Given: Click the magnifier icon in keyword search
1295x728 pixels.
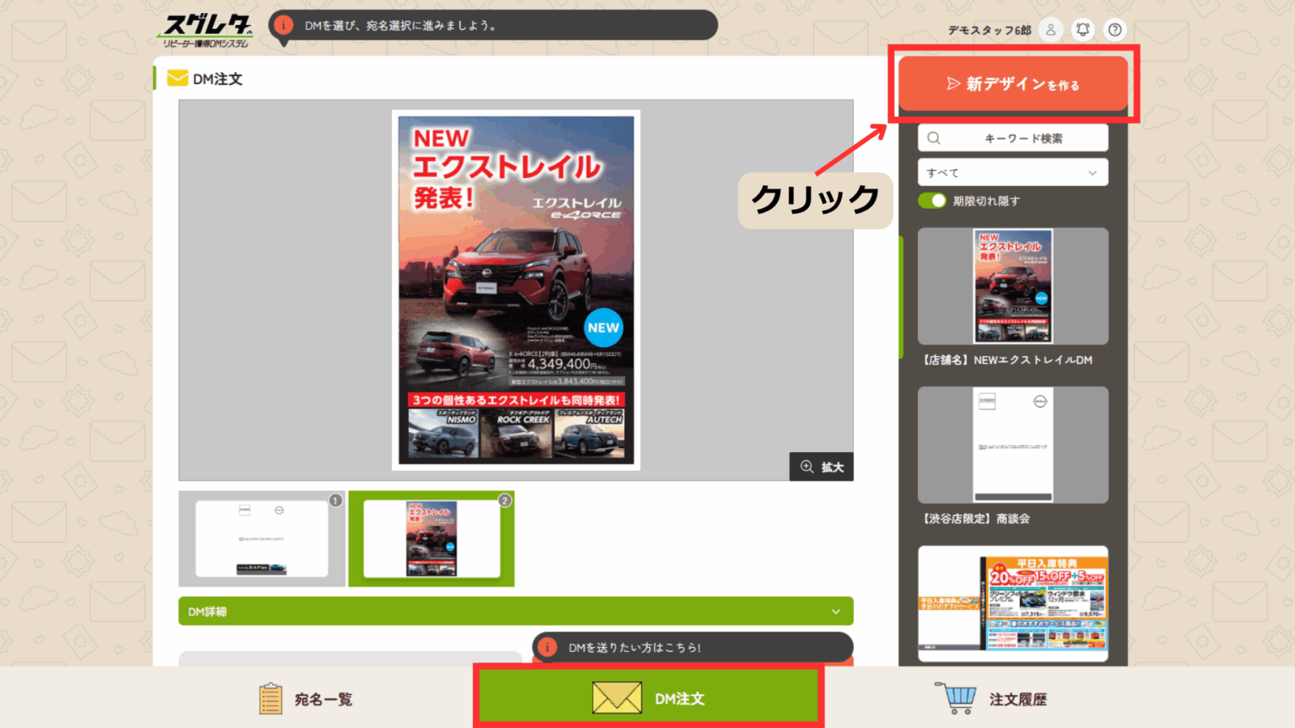Looking at the screenshot, I should [934, 138].
